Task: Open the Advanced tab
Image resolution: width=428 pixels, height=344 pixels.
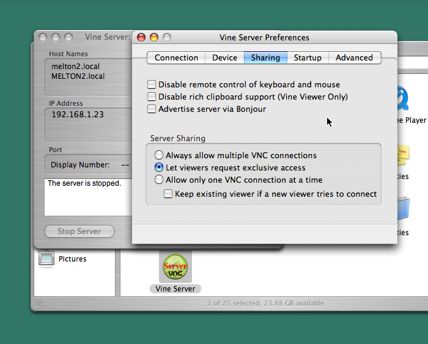Action: pyautogui.click(x=354, y=57)
